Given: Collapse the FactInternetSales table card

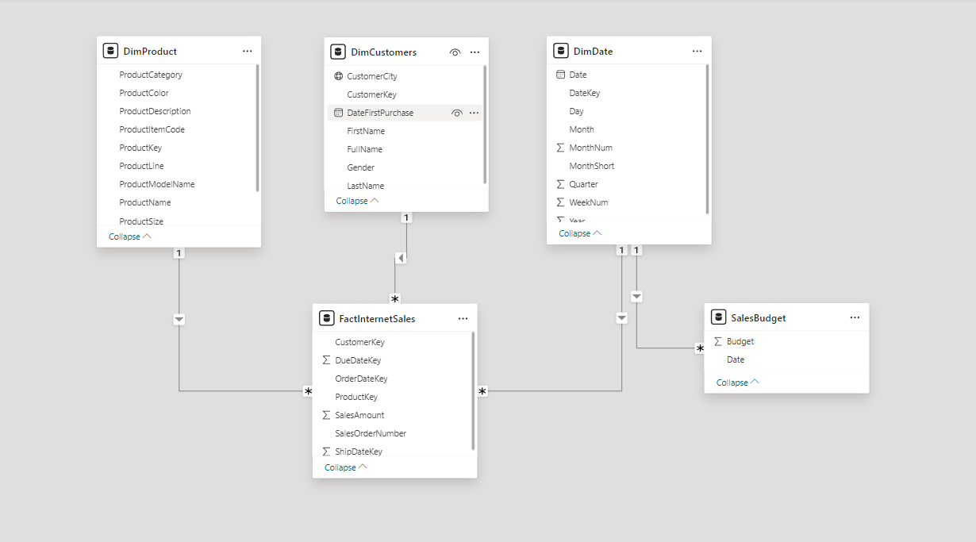Looking at the screenshot, I should click(346, 467).
